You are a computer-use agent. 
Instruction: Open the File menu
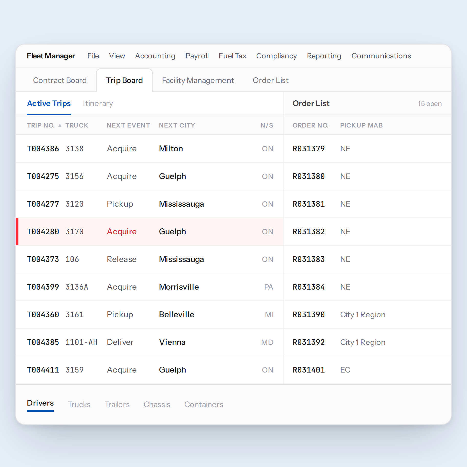click(93, 56)
